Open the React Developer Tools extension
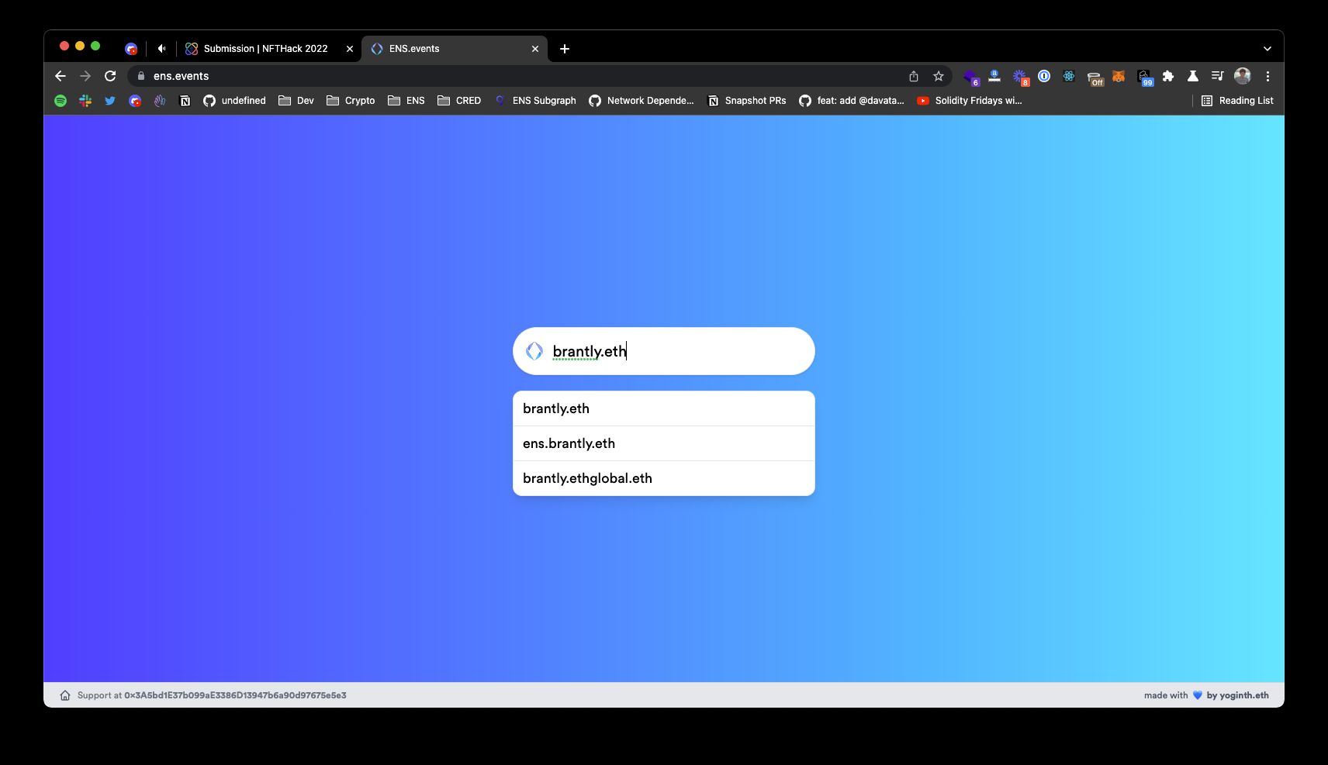This screenshot has height=765, width=1328. [1069, 76]
